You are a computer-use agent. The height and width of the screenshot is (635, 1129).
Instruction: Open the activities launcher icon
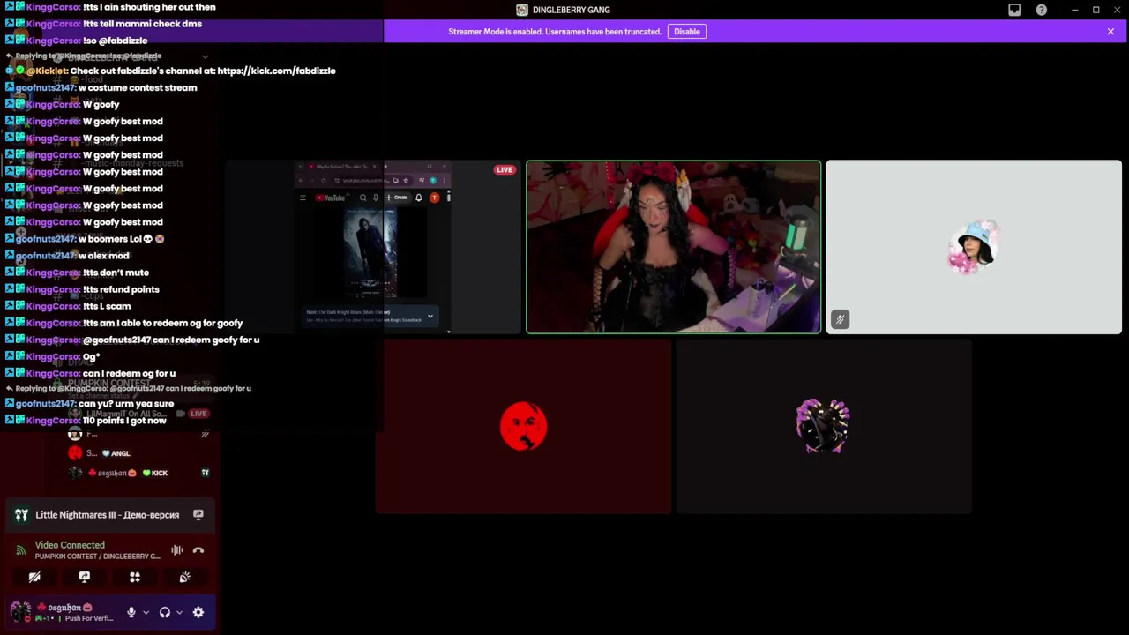point(135,577)
